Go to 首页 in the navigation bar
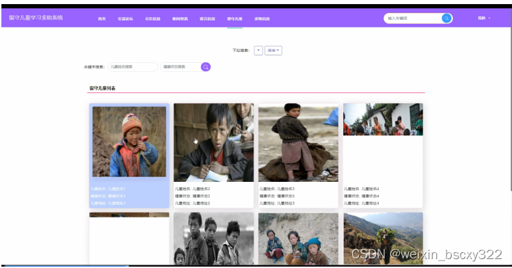 tap(102, 19)
